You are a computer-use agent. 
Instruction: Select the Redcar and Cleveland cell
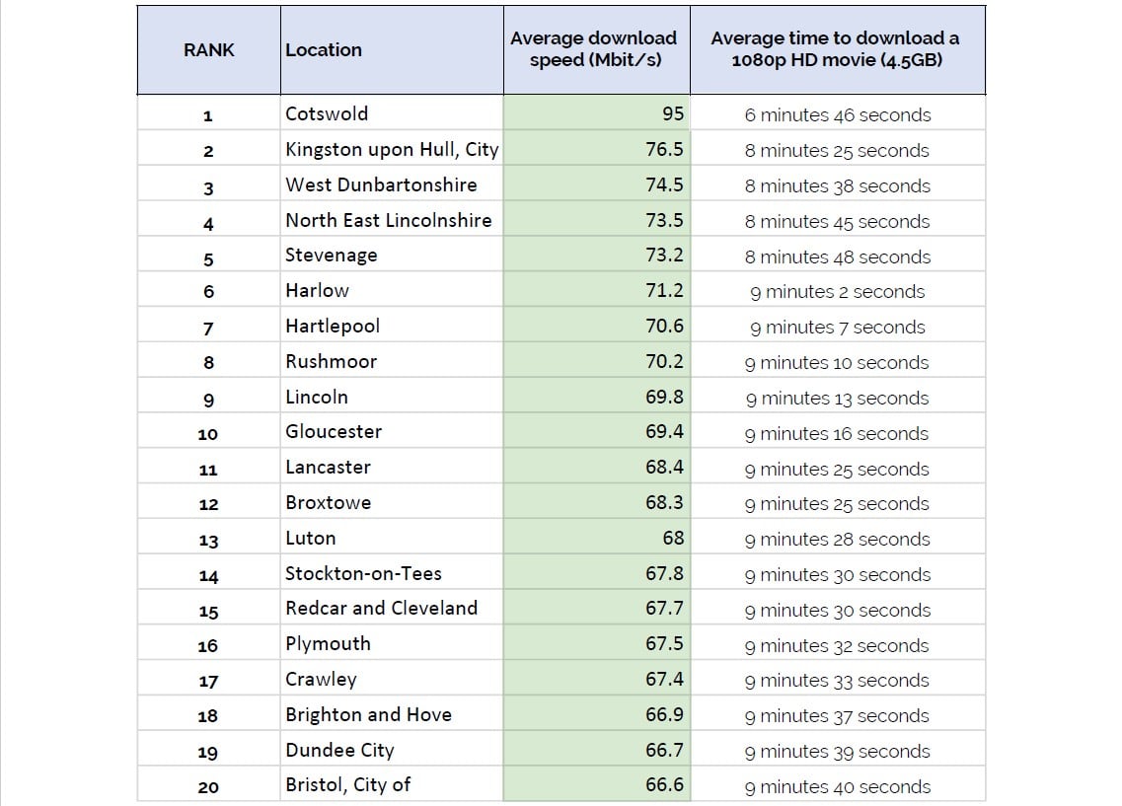(x=381, y=609)
